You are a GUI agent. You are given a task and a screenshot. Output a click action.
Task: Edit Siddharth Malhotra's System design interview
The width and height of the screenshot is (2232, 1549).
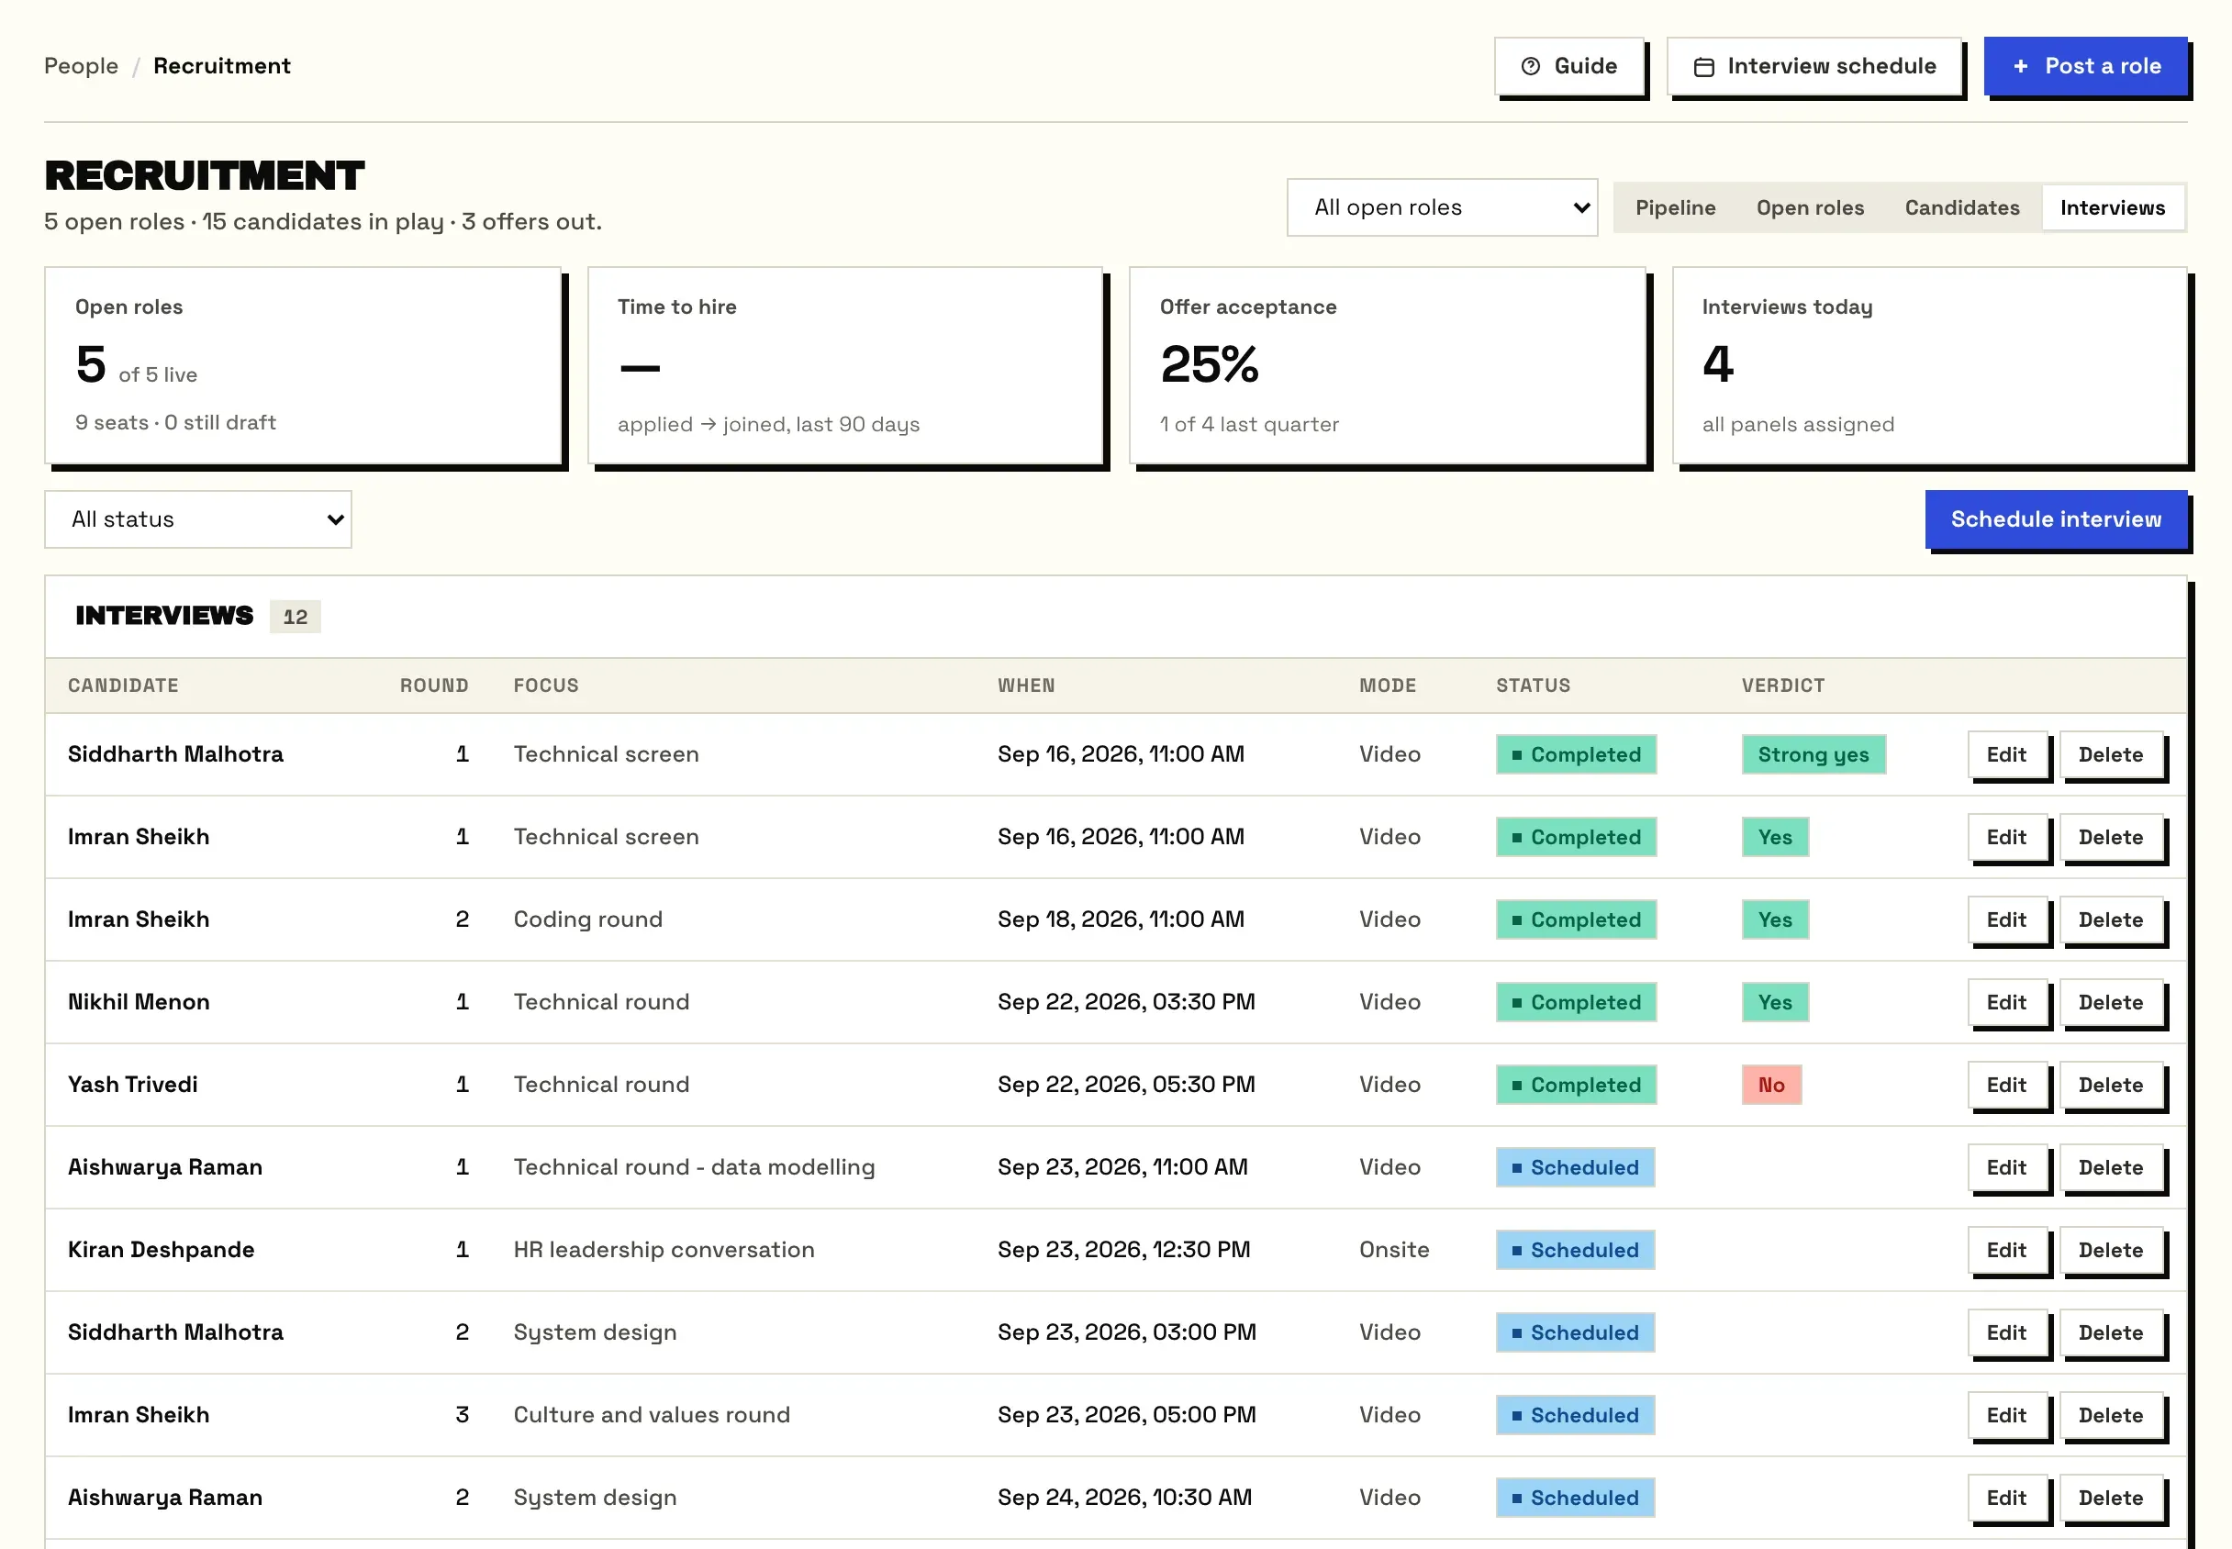[2006, 1332]
